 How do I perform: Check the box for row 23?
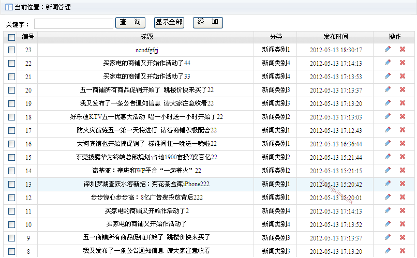click(11, 50)
